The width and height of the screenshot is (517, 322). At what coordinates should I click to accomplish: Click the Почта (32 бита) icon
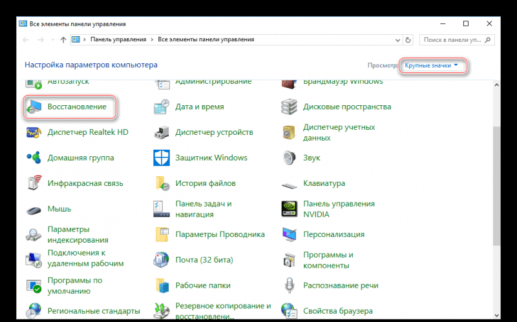(x=162, y=260)
